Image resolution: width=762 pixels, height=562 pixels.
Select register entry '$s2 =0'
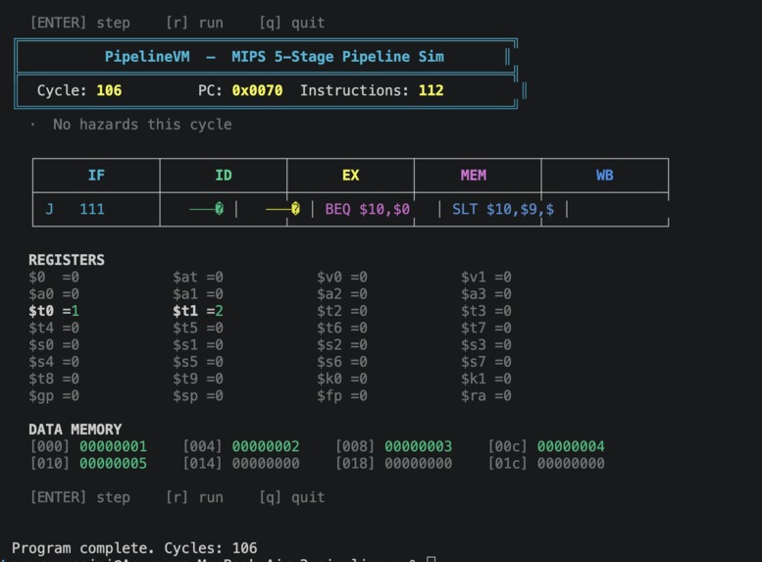342,345
